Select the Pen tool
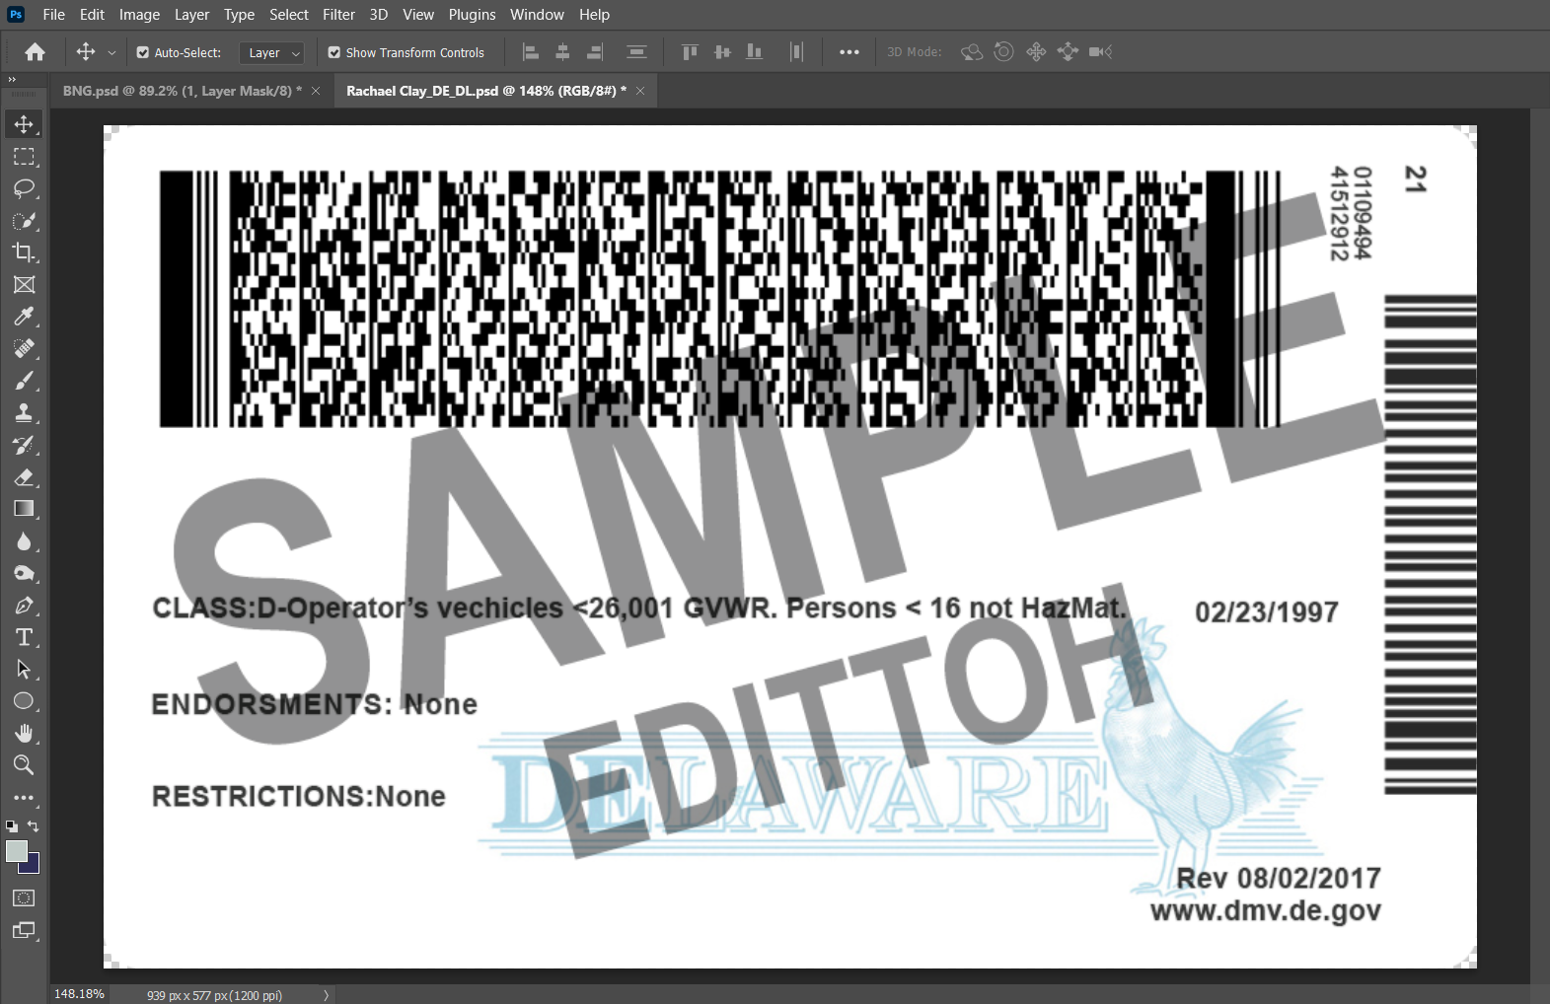The height and width of the screenshot is (1004, 1550). coord(24,606)
